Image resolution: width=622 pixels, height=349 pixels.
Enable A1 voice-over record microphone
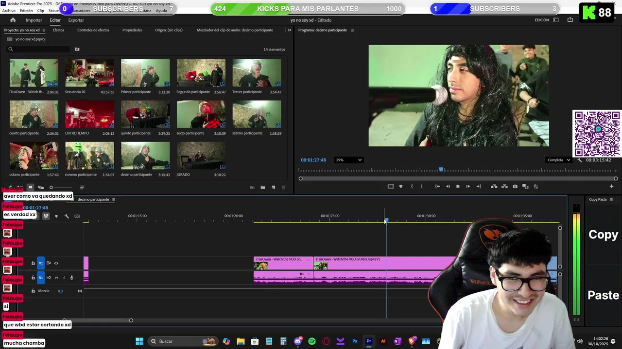click(x=71, y=278)
